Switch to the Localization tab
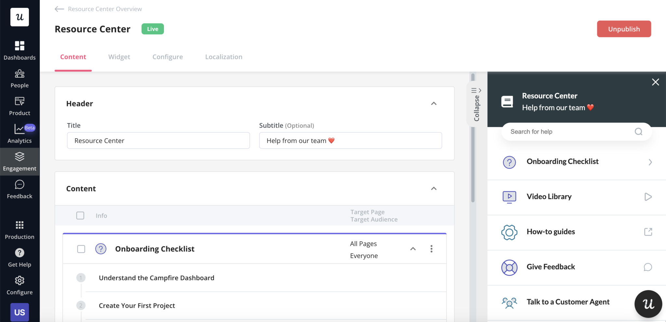 pyautogui.click(x=223, y=57)
